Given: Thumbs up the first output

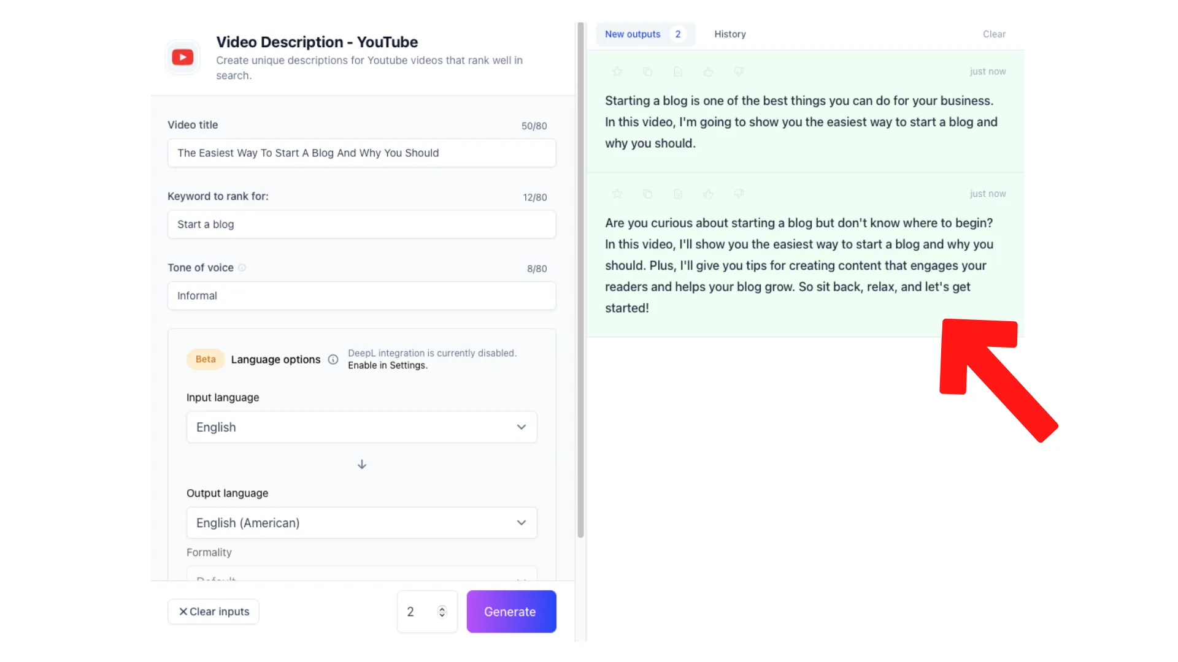Looking at the screenshot, I should pyautogui.click(x=709, y=71).
